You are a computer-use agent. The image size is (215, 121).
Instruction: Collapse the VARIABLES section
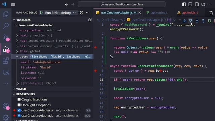coord(14,20)
